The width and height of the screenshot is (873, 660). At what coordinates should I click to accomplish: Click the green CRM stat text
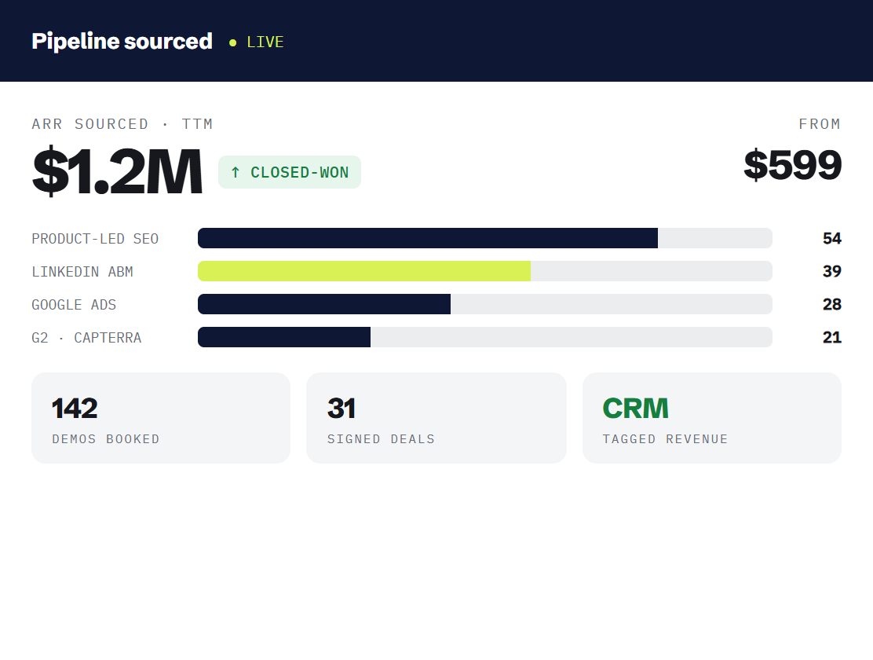[x=635, y=408]
